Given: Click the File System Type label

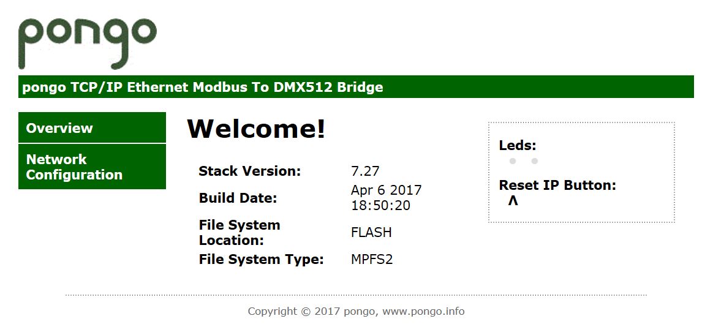Looking at the screenshot, I should (261, 260).
